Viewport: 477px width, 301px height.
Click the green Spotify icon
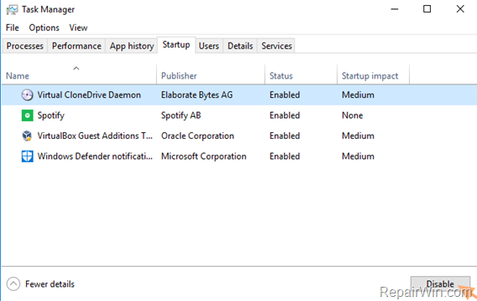28,115
